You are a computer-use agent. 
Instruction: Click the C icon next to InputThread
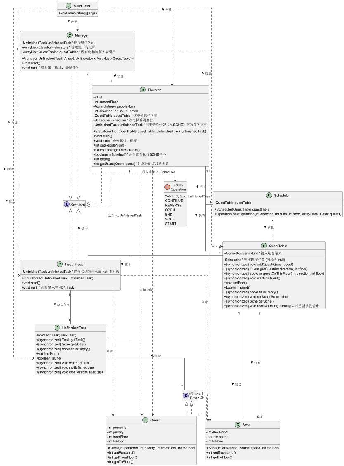tap(60, 264)
